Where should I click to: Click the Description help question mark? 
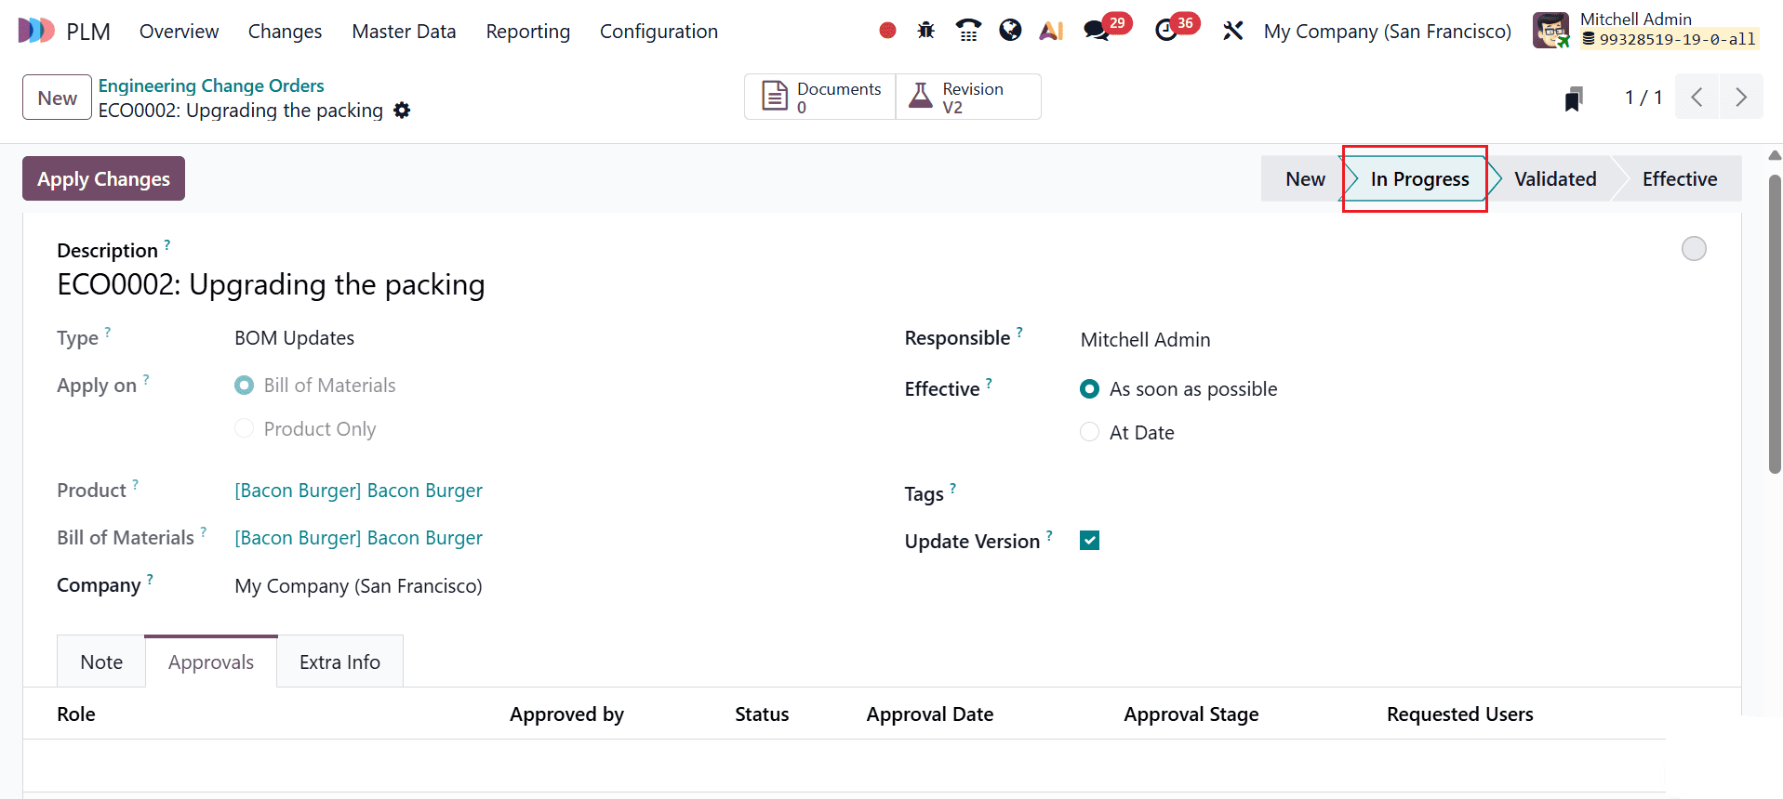coord(167,244)
